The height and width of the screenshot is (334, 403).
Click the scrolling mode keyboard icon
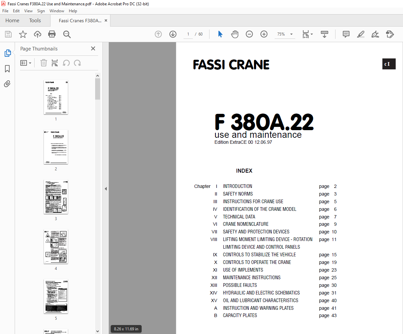[325, 34]
